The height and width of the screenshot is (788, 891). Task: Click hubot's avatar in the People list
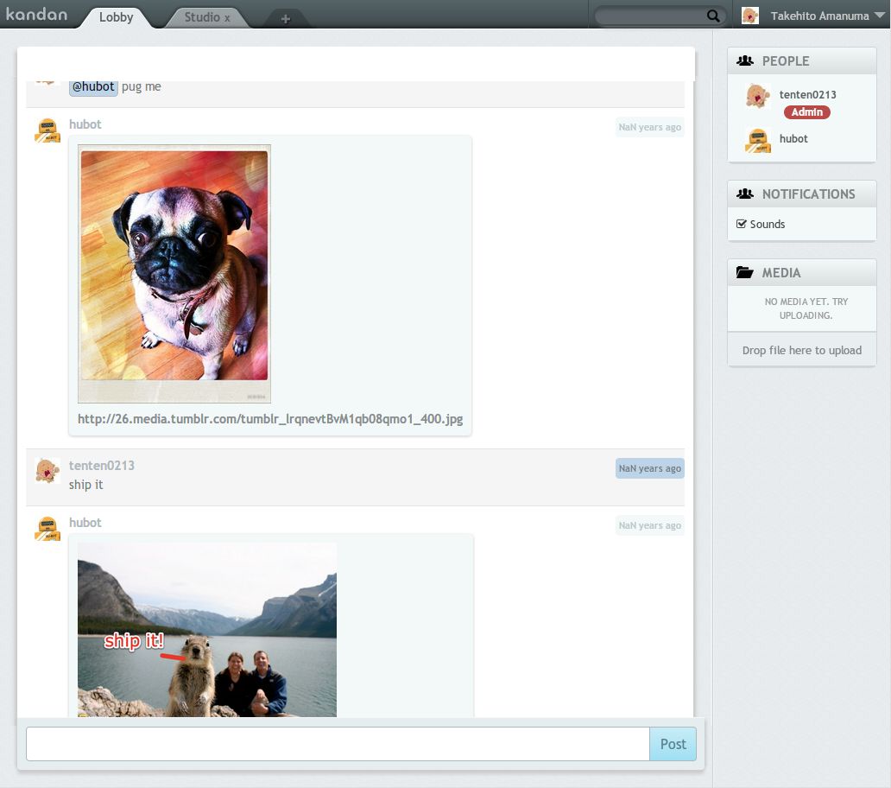[757, 139]
